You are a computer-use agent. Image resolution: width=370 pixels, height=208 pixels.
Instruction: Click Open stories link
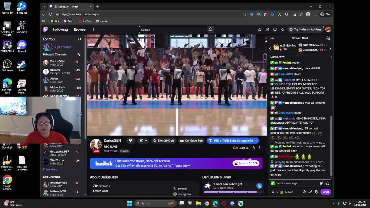click(63, 47)
